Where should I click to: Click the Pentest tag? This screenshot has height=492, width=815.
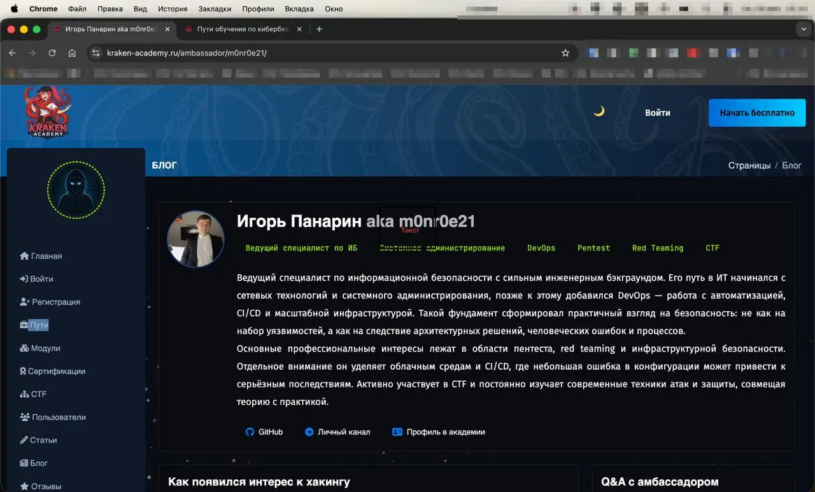tap(593, 248)
